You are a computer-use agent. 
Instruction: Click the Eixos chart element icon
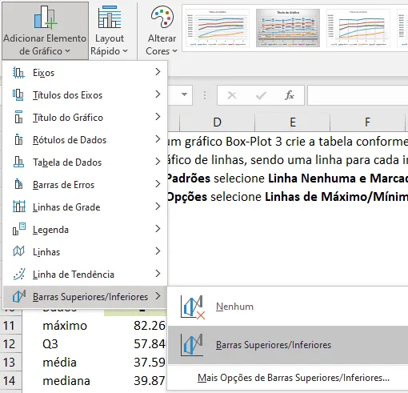click(18, 73)
